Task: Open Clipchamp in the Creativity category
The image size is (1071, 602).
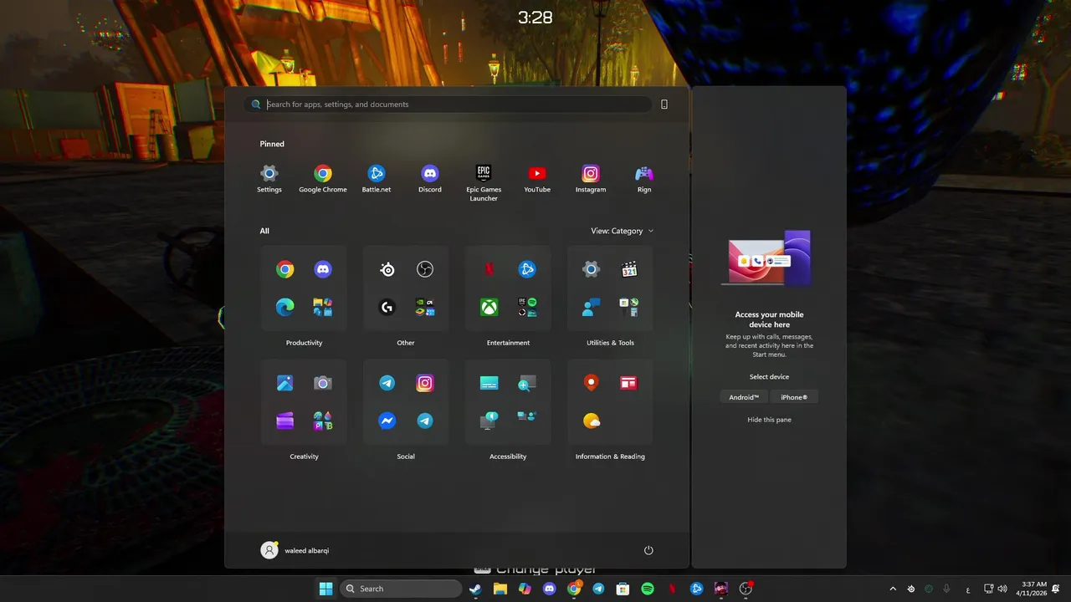Action: pos(285,421)
